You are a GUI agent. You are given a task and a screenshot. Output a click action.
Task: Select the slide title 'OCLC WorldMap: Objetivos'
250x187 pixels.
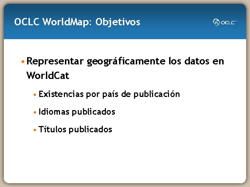coord(77,22)
